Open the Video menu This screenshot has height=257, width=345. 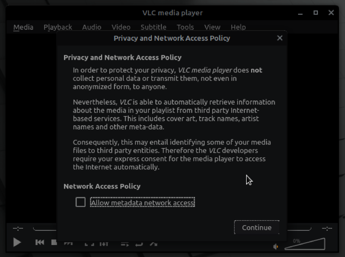(121, 27)
